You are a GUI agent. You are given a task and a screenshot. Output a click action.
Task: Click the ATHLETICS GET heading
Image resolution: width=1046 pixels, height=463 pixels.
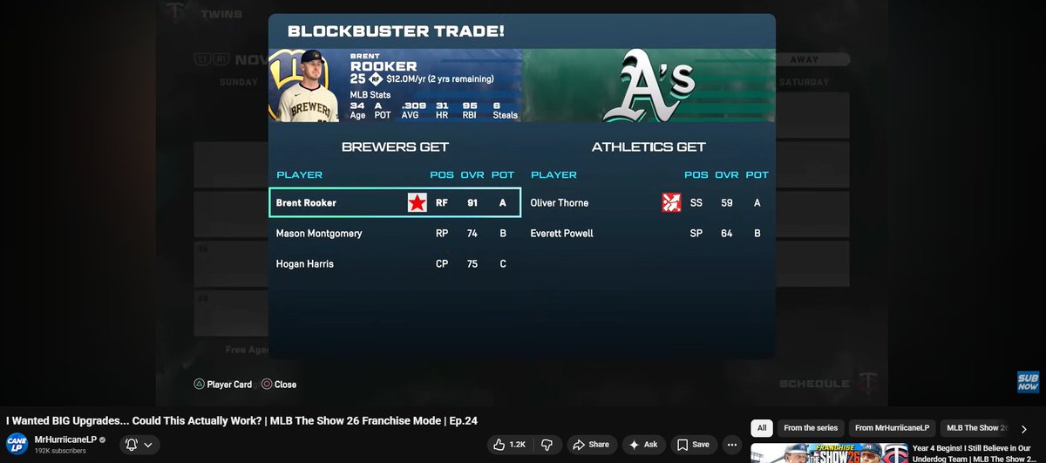tap(649, 146)
